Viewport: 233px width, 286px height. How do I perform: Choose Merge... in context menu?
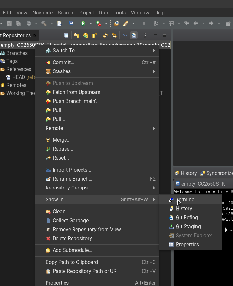point(97,140)
